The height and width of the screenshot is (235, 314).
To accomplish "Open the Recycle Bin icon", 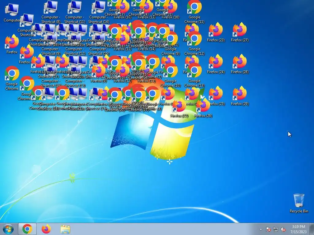I will click(x=299, y=203).
